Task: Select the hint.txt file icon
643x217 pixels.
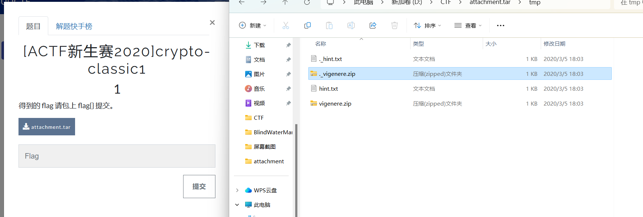Action: point(314,88)
